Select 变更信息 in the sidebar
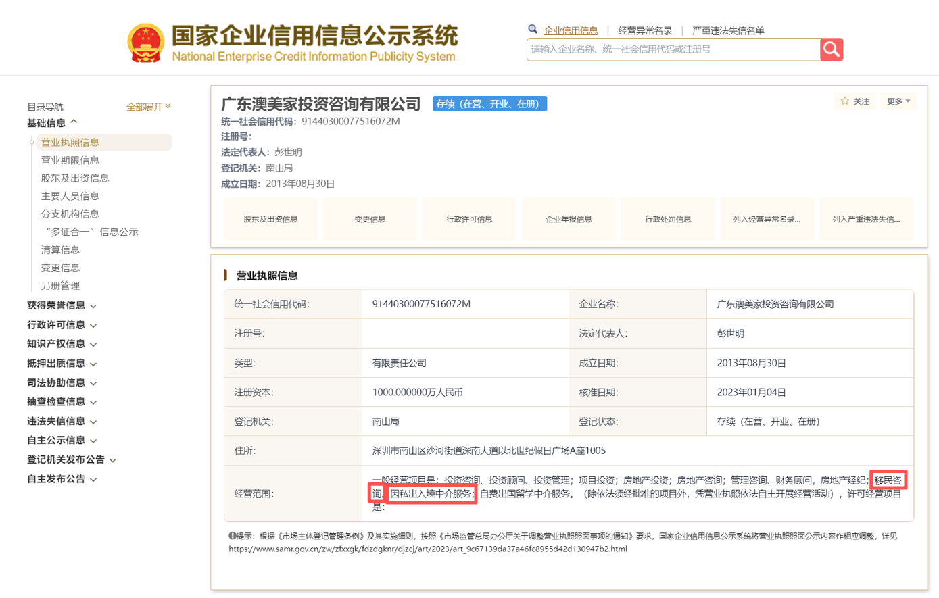939x598 pixels. 60,268
